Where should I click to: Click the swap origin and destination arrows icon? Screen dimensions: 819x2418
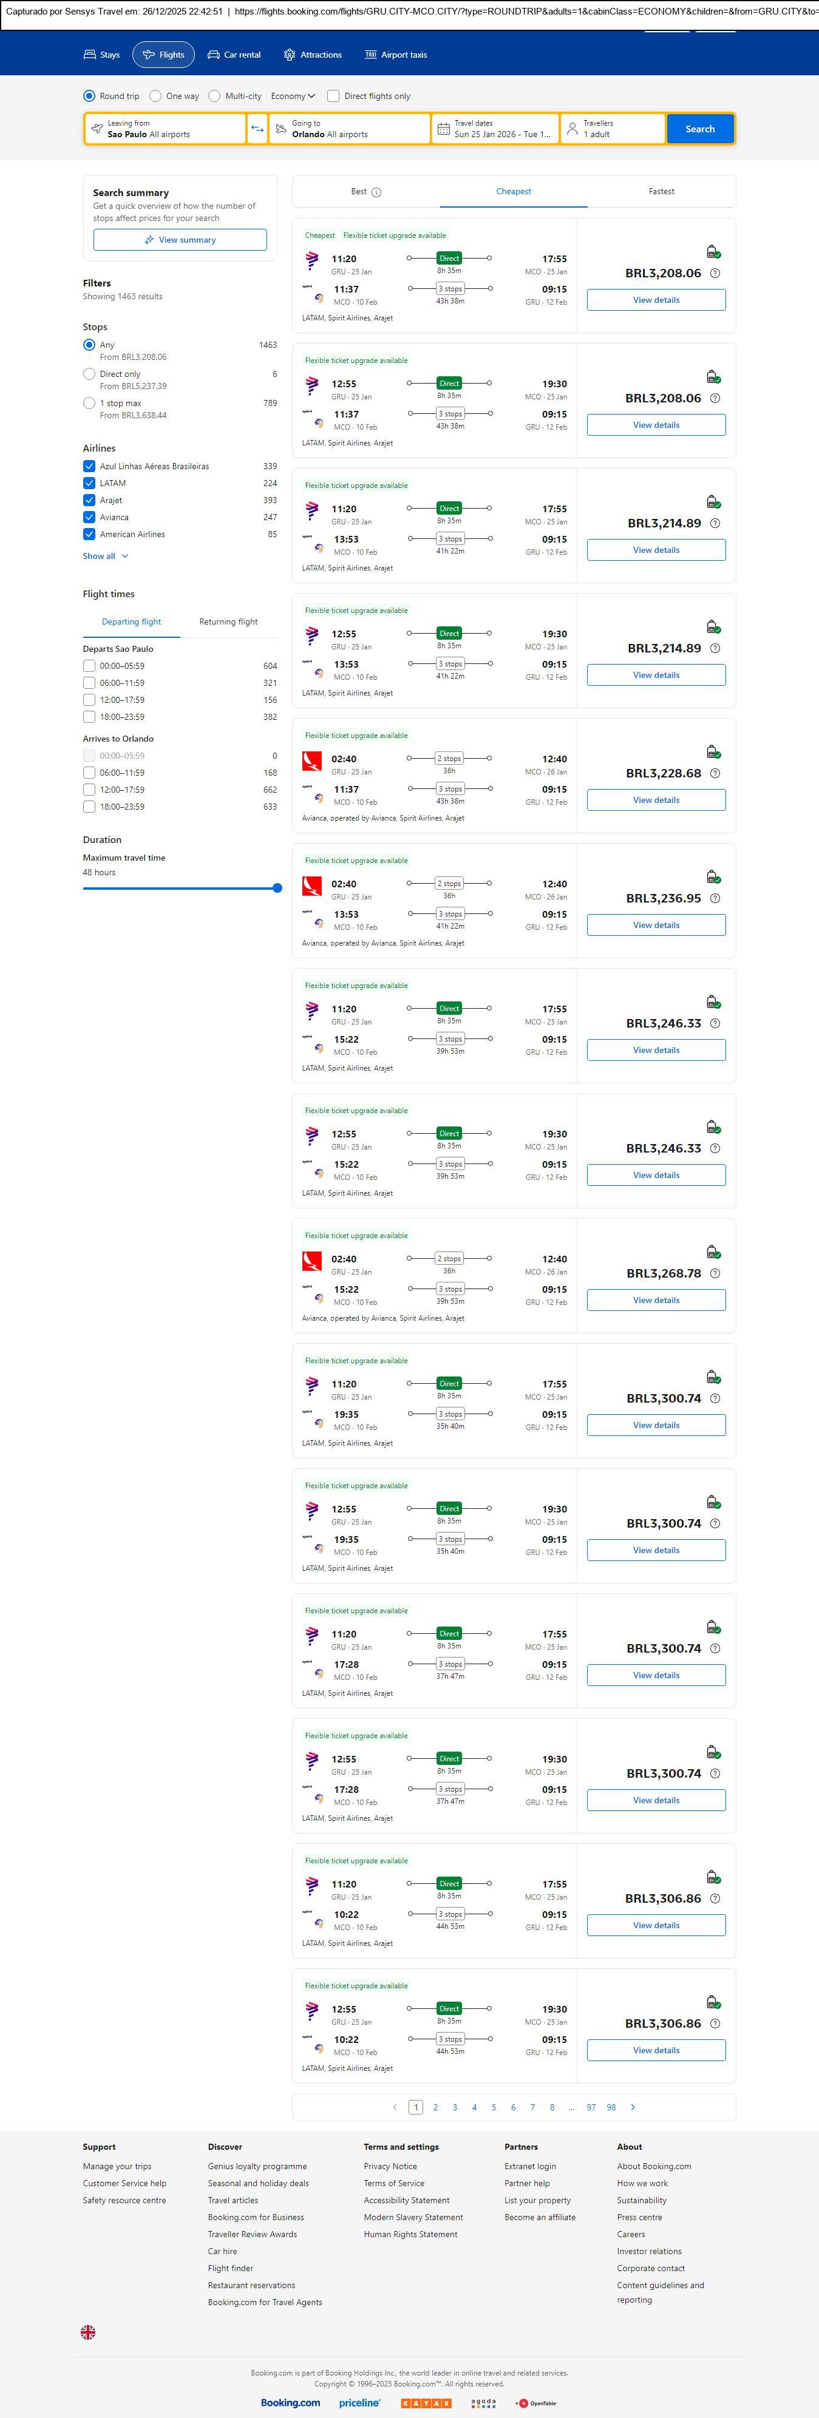click(257, 129)
